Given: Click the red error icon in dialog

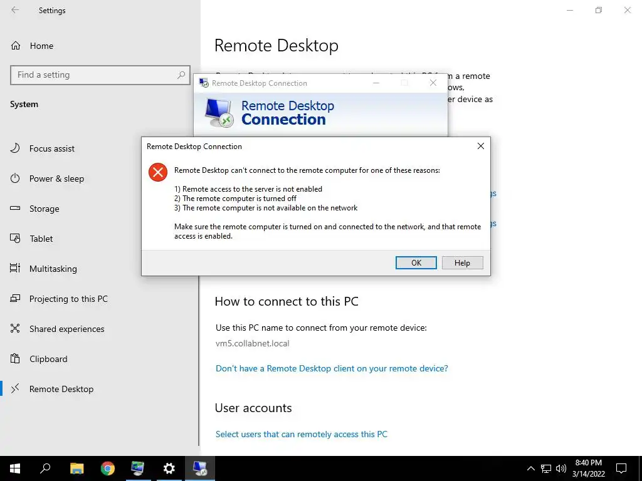Looking at the screenshot, I should [158, 172].
